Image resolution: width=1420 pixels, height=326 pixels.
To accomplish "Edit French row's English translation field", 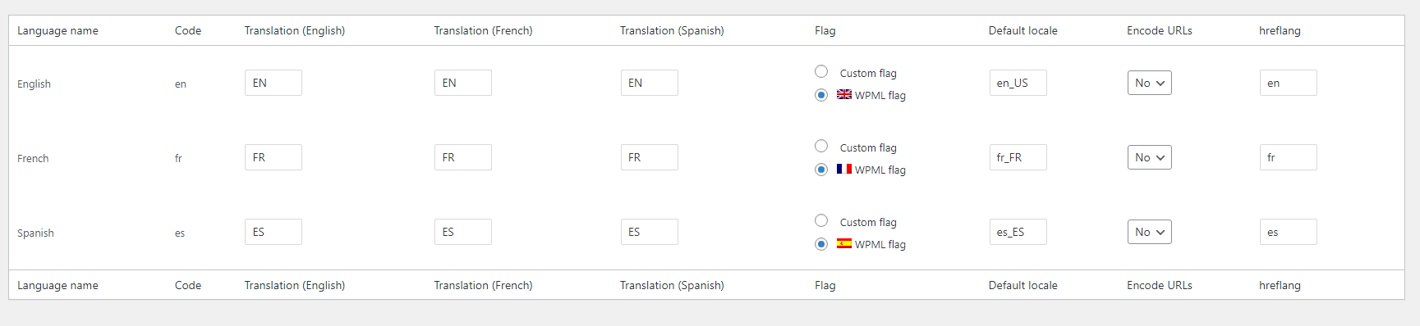I will (273, 157).
